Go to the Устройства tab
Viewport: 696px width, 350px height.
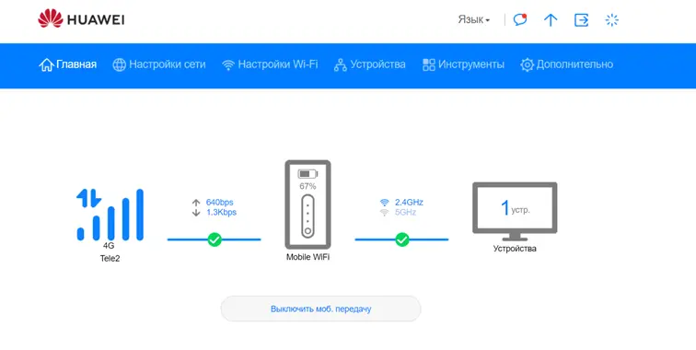(370, 64)
